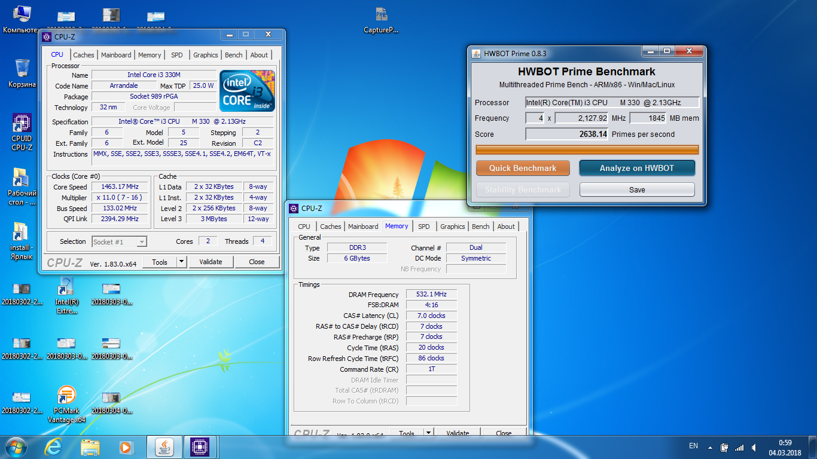
Task: Show hidden tray icons arrow
Action: (x=710, y=447)
